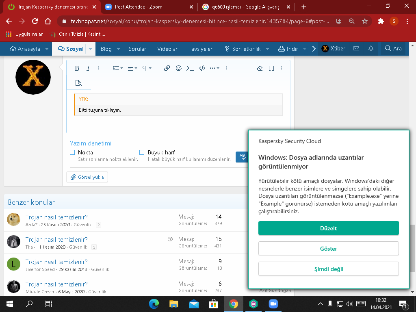416x312 pixels.
Task: Click the browser back arrow
Action: tap(9, 21)
